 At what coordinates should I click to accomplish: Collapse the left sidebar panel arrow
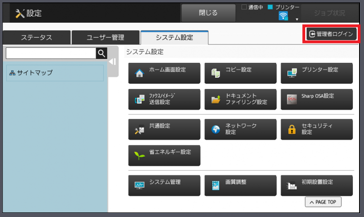(x=112, y=61)
